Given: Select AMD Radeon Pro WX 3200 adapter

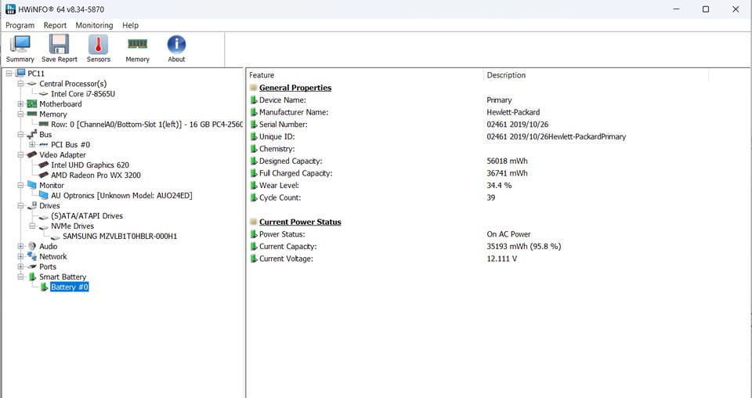Looking at the screenshot, I should click(x=96, y=175).
